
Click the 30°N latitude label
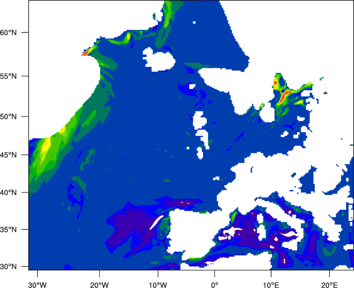pyautogui.click(x=8, y=267)
